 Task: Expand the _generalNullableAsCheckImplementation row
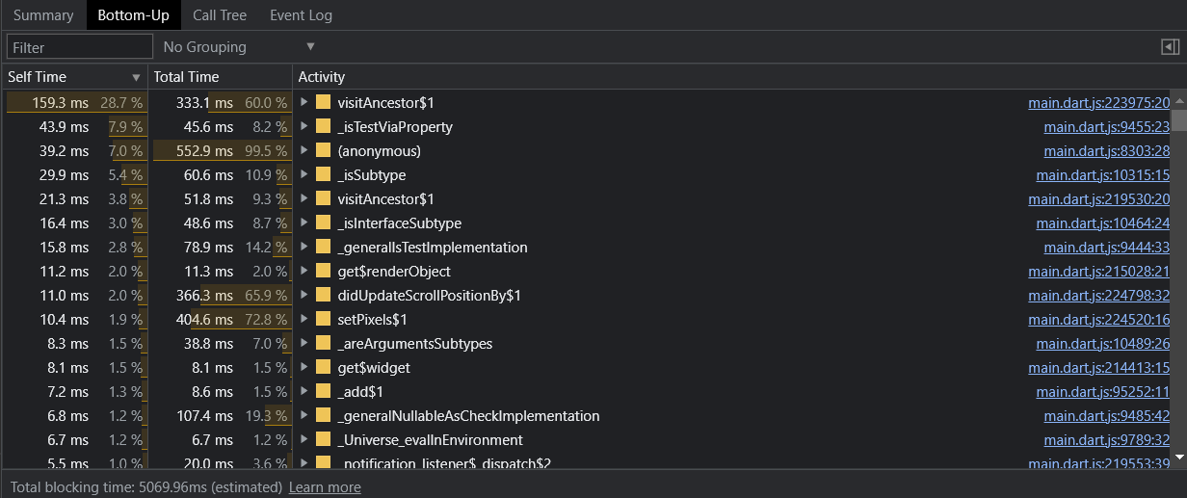click(x=303, y=415)
